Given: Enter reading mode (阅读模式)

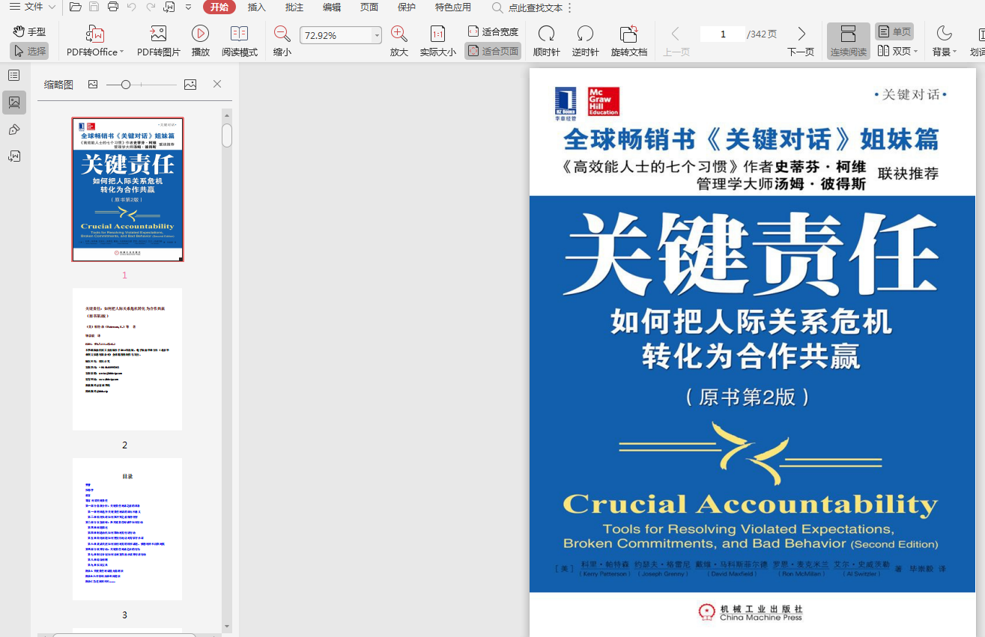Looking at the screenshot, I should (x=240, y=41).
